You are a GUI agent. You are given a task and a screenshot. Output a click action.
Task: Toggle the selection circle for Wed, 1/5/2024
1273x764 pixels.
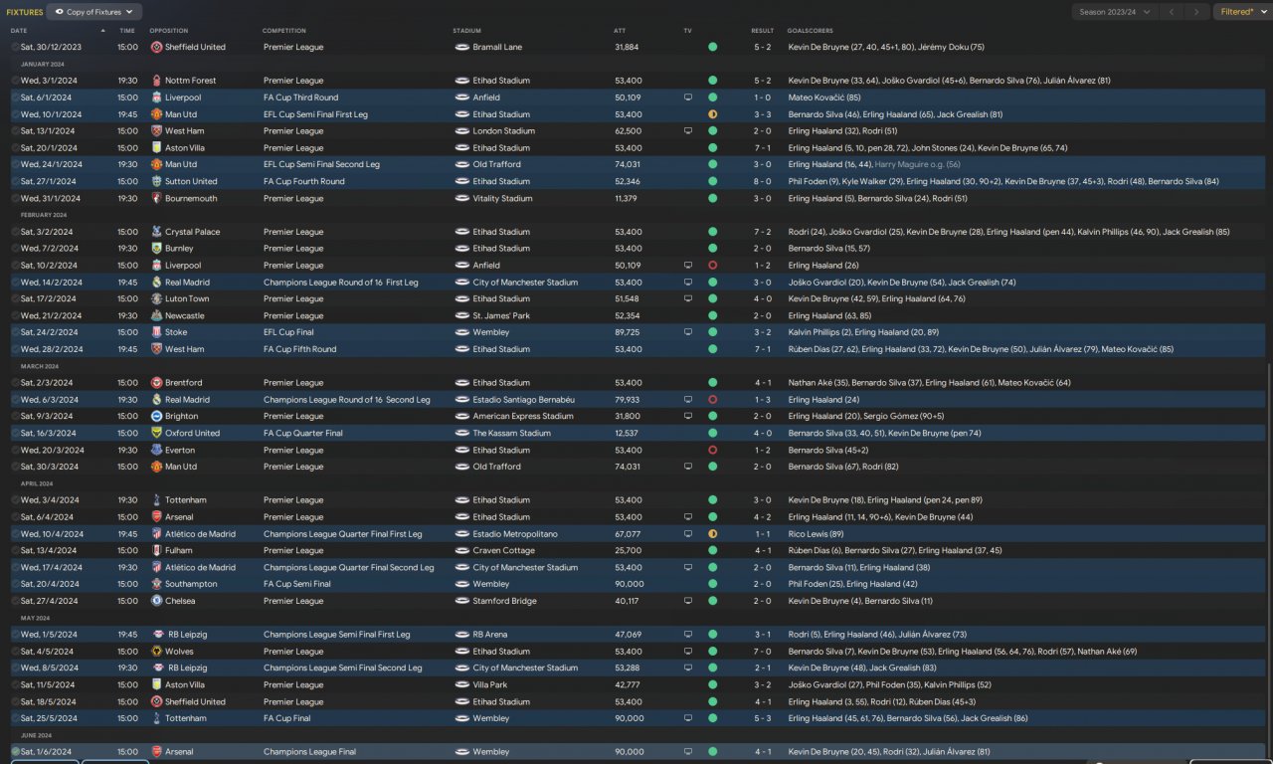tap(15, 635)
